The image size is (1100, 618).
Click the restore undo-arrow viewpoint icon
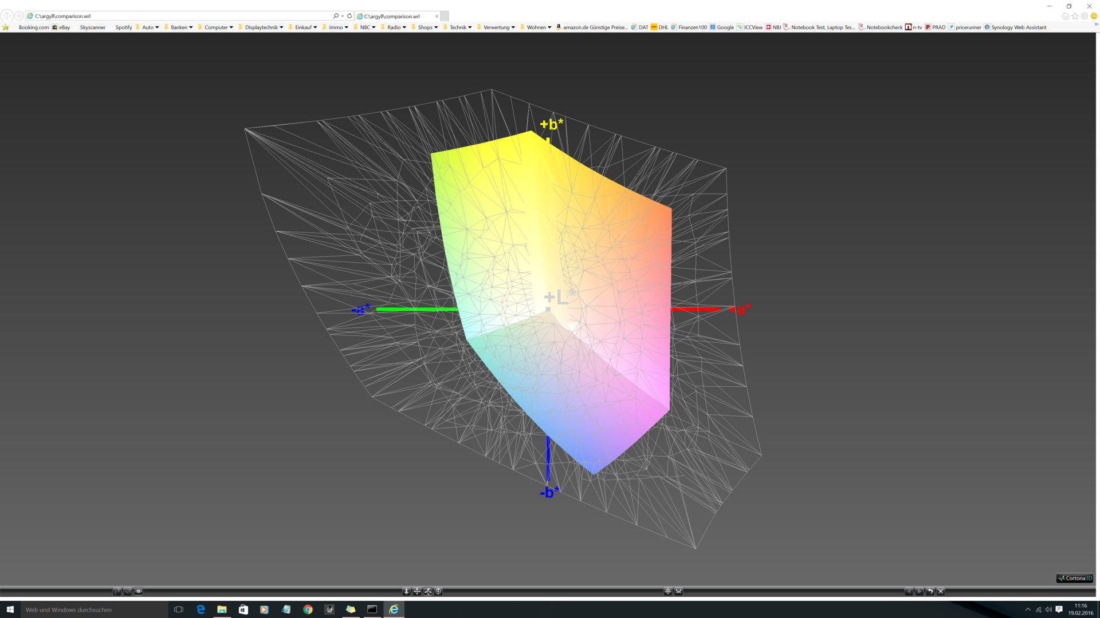tap(930, 592)
